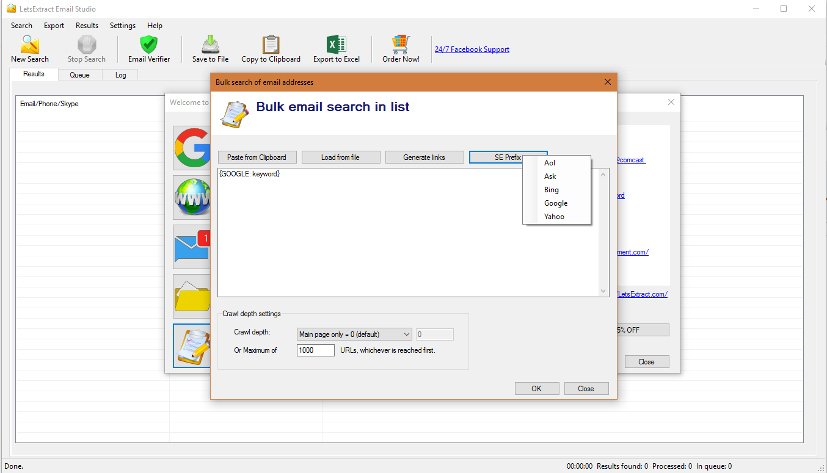Image resolution: width=827 pixels, height=473 pixels.
Task: Click the Maximum URLs input field
Action: click(x=316, y=350)
